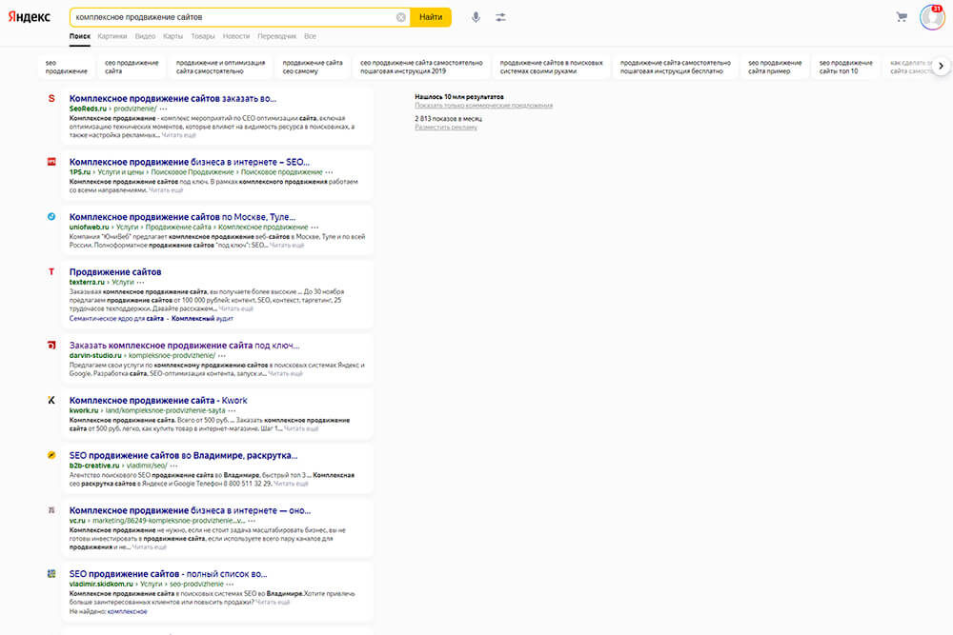
Task: Switch to the Товары tab
Action: click(x=203, y=36)
